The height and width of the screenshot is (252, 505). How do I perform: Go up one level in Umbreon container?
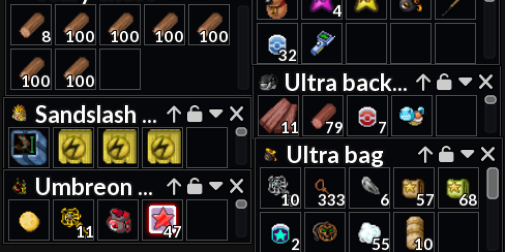point(174,187)
